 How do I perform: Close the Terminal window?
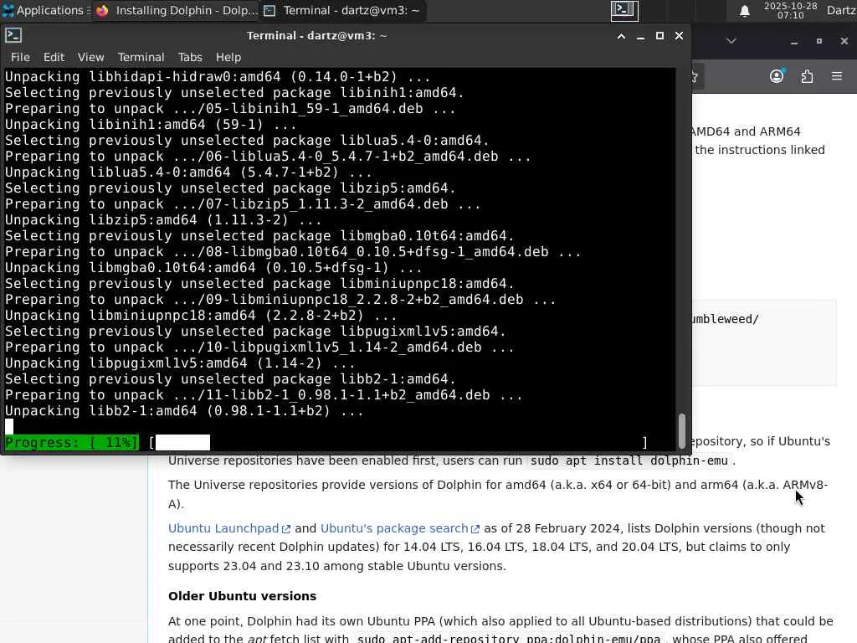click(x=679, y=36)
